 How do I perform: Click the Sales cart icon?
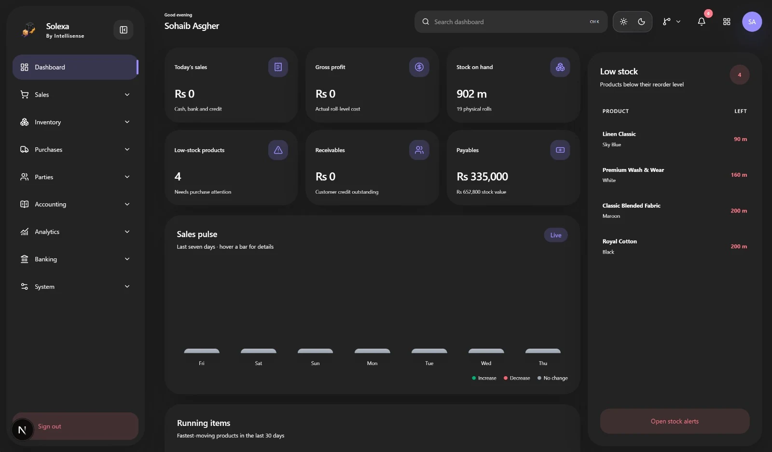pyautogui.click(x=25, y=95)
